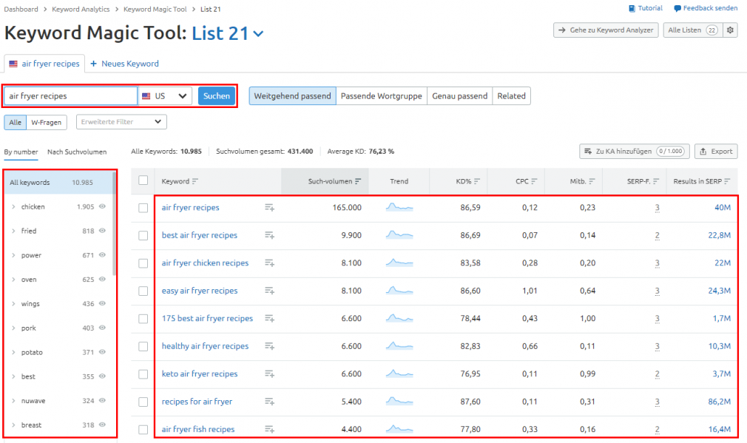The image size is (747, 443).
Task: Click Zu KA hinzufügen button
Action: tap(635, 152)
